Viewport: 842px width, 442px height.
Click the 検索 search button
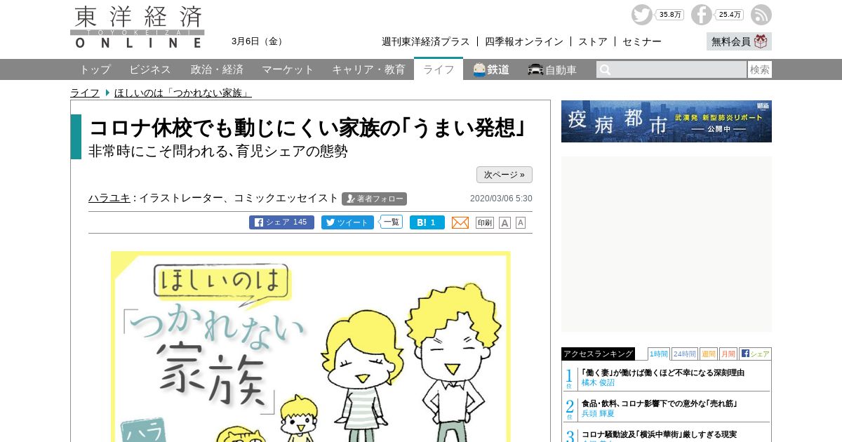(x=760, y=69)
